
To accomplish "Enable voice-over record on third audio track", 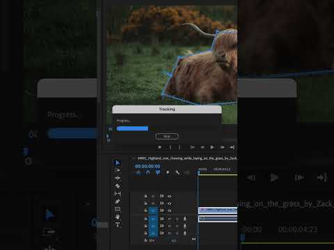I will point(185,233).
